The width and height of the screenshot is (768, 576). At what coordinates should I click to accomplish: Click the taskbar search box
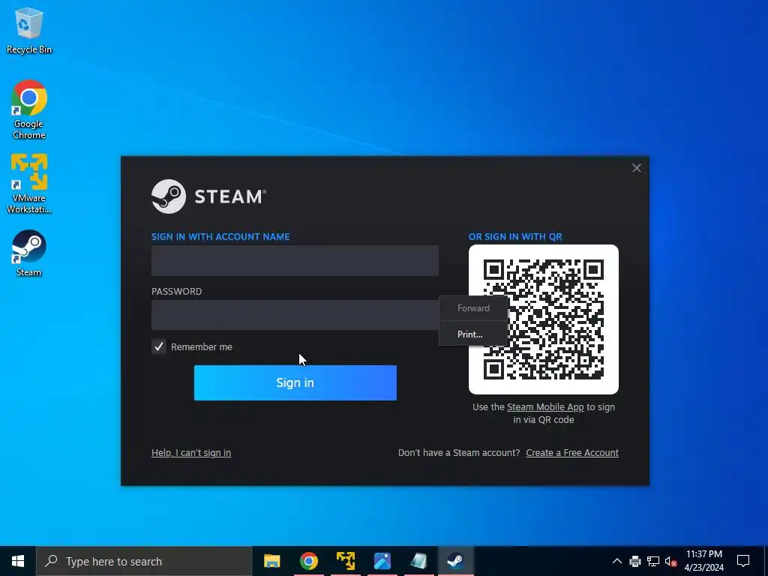click(144, 561)
